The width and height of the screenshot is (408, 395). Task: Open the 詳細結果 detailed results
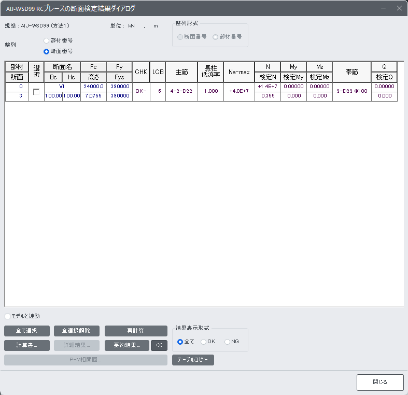tap(77, 345)
